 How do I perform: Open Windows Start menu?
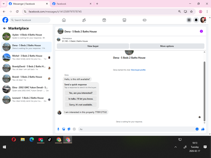[x=4, y=147]
